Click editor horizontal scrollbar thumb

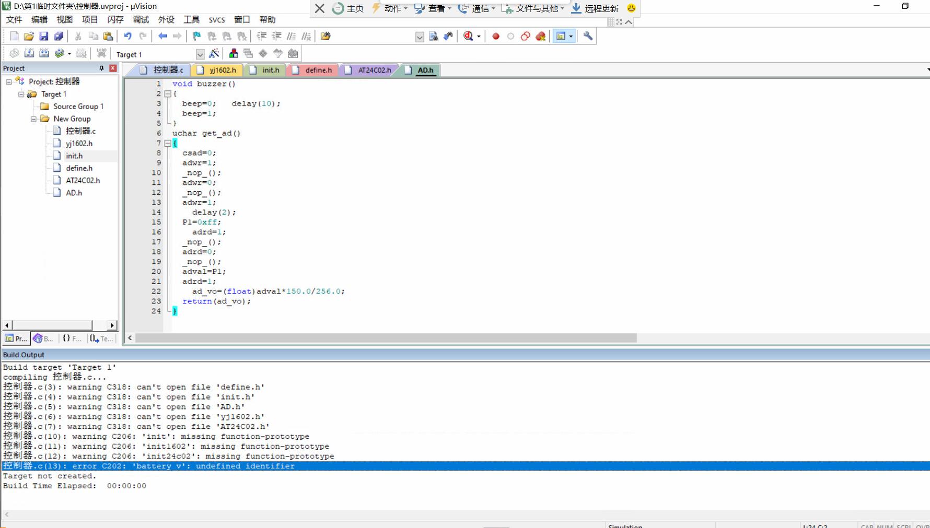386,338
